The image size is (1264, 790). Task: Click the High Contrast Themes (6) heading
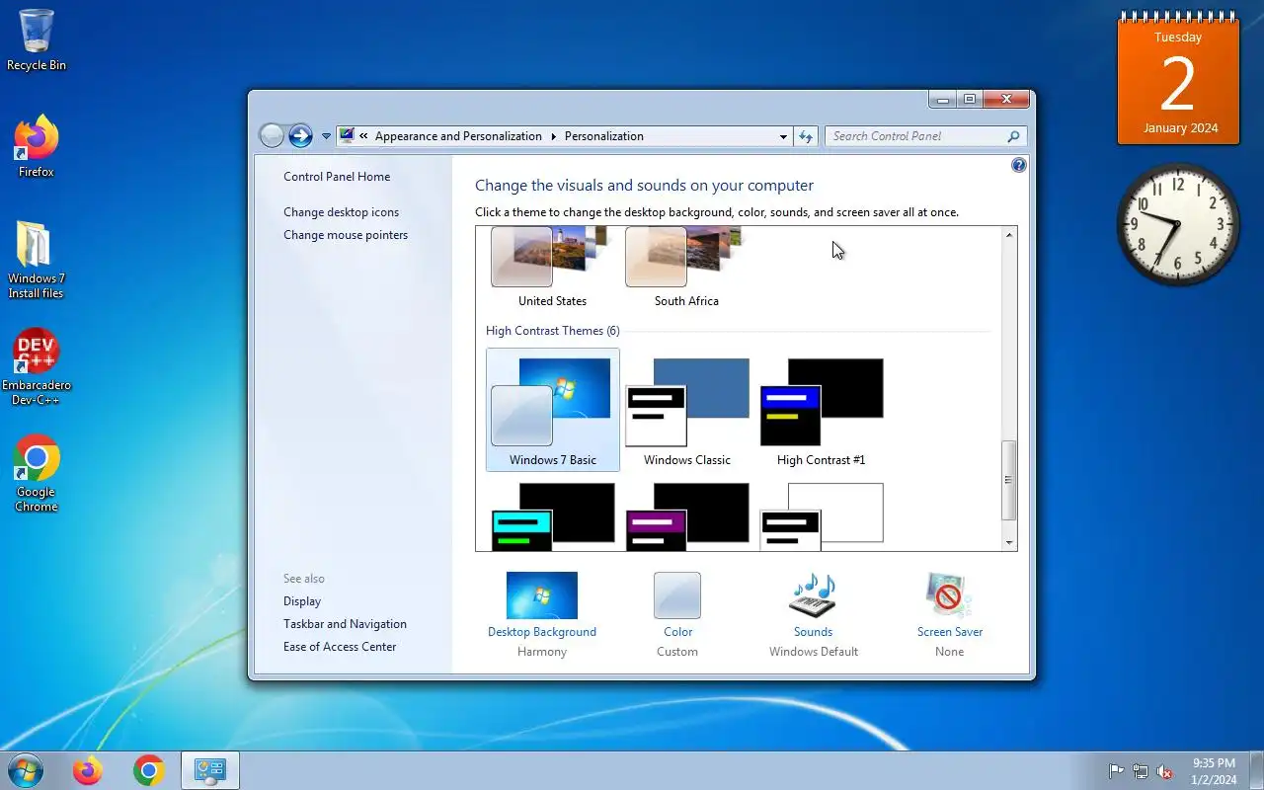[x=553, y=331]
